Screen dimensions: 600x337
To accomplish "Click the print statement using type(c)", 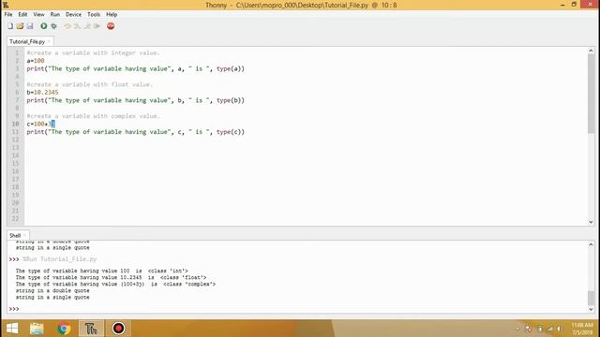I will (x=135, y=132).
